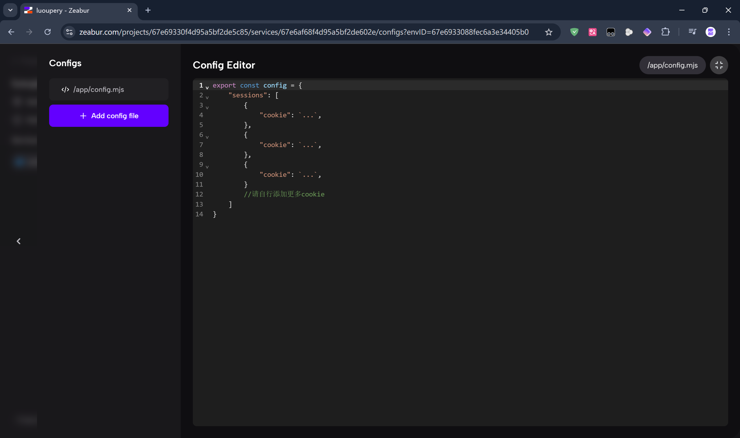Reload the Zeabur page
Image resolution: width=740 pixels, height=438 pixels.
[47, 32]
